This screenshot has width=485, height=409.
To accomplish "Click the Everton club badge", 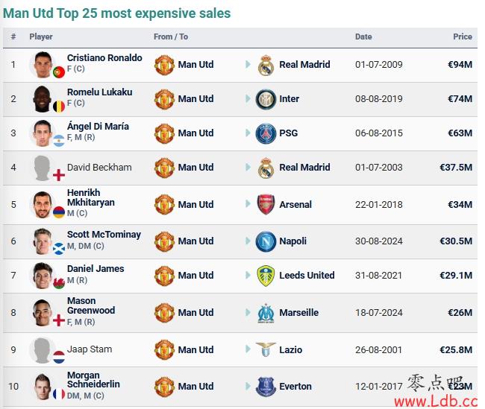I will click(x=266, y=387).
